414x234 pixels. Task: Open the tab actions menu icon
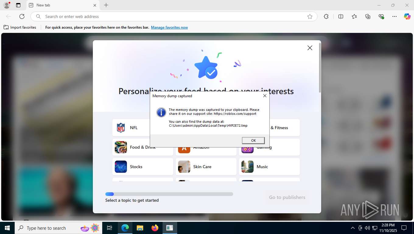coord(18,5)
